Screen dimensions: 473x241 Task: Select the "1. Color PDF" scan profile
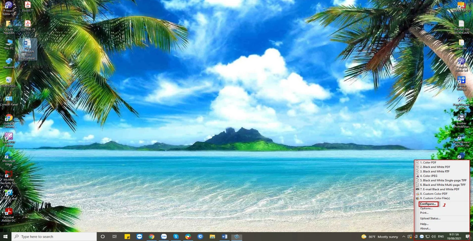(429, 162)
